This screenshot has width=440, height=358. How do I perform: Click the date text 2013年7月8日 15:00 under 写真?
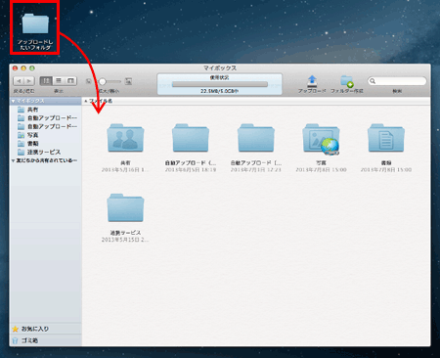321,170
